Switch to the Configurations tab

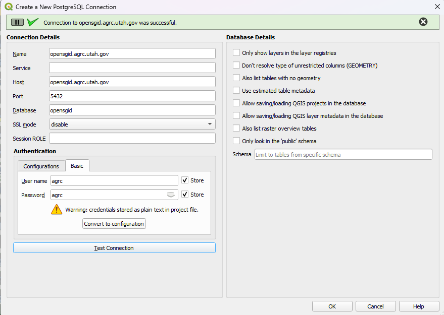[x=41, y=166]
